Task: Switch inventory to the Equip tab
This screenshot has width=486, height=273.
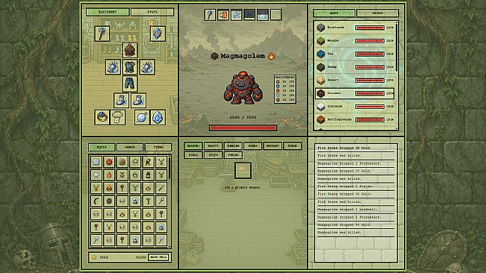Action: 102,147
